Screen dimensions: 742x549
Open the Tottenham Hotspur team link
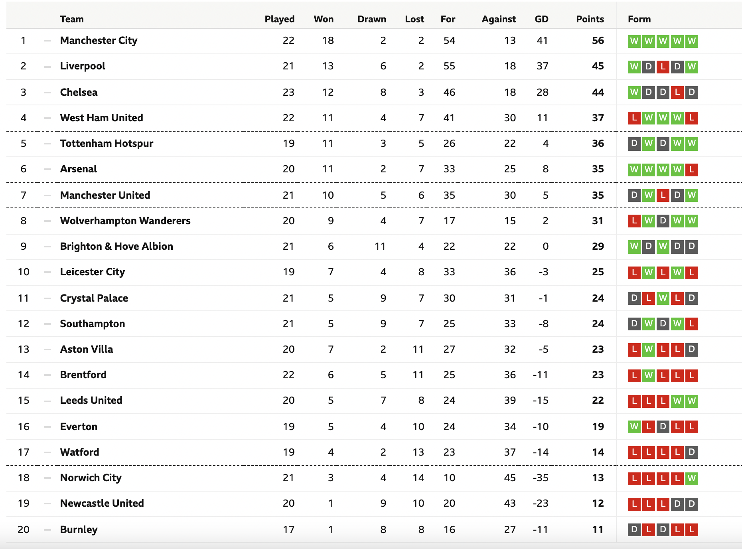point(107,143)
